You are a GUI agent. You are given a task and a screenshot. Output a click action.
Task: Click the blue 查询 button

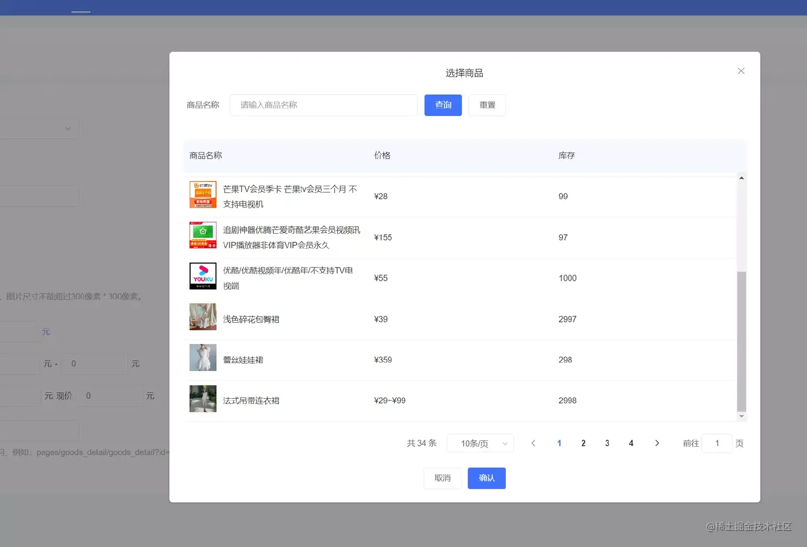[443, 105]
